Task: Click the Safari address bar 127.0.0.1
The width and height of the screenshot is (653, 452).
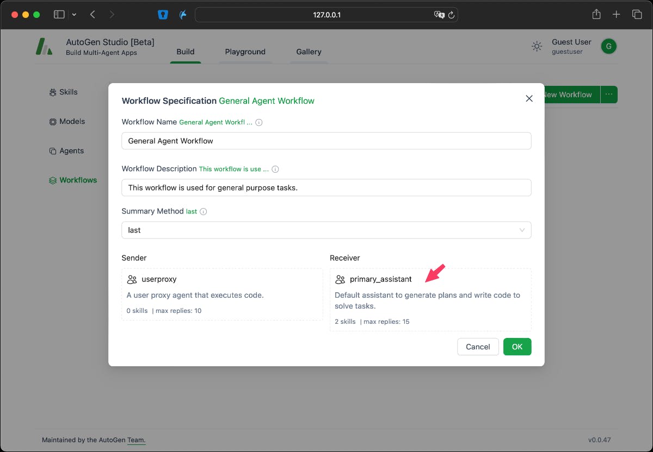Action: coord(326,15)
